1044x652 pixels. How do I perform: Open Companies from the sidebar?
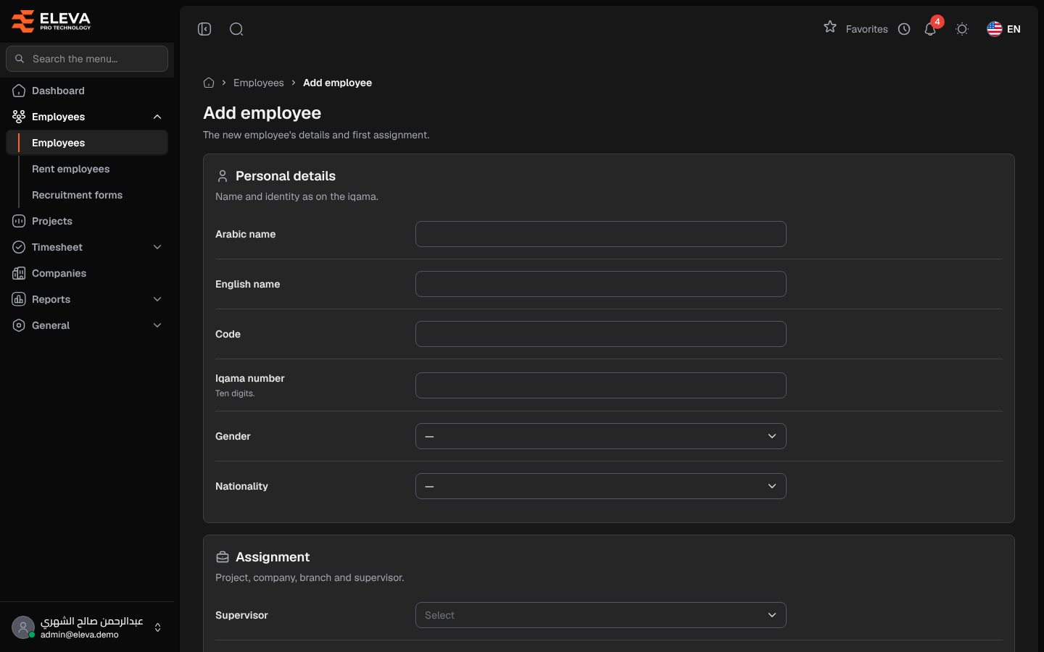[x=87, y=273]
